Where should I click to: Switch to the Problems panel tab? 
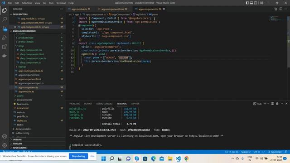(x=74, y=104)
